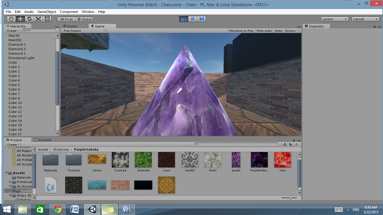This screenshot has width=383, height=215.
Task: Toggle Pivot/Center handle position
Action: click(x=66, y=19)
